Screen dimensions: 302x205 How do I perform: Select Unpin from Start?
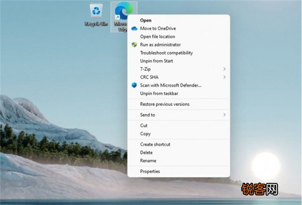(x=157, y=61)
